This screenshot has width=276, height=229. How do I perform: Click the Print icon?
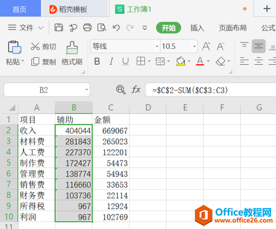coord(87,27)
